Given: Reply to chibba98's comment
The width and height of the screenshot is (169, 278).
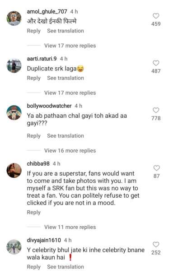Looking at the screenshot, I should point(34,213).
